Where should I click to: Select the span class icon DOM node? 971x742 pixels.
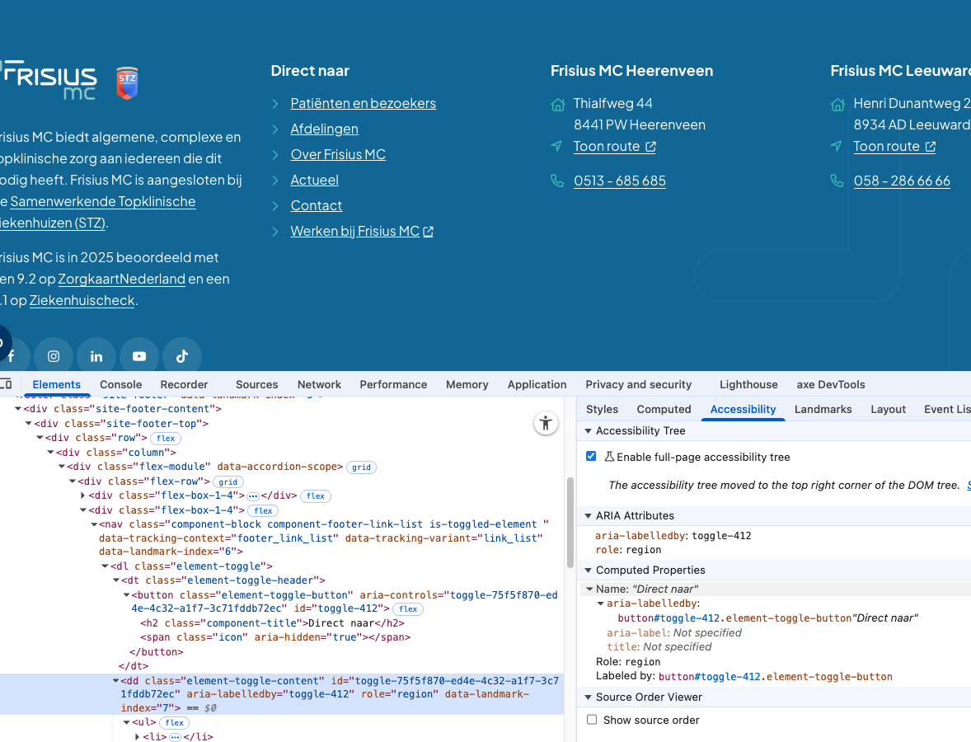(275, 637)
